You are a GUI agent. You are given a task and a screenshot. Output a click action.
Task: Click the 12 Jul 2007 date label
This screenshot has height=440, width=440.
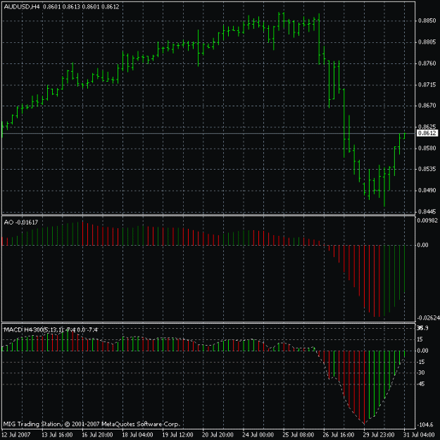click(17, 435)
